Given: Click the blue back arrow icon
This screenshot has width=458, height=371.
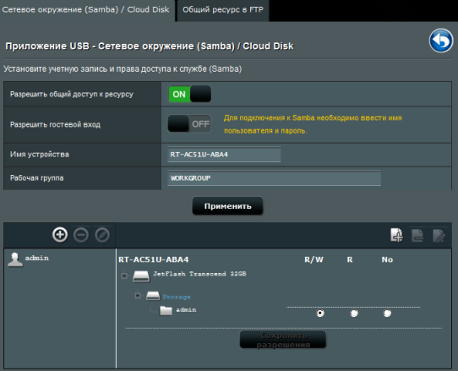Looking at the screenshot, I should tap(441, 41).
